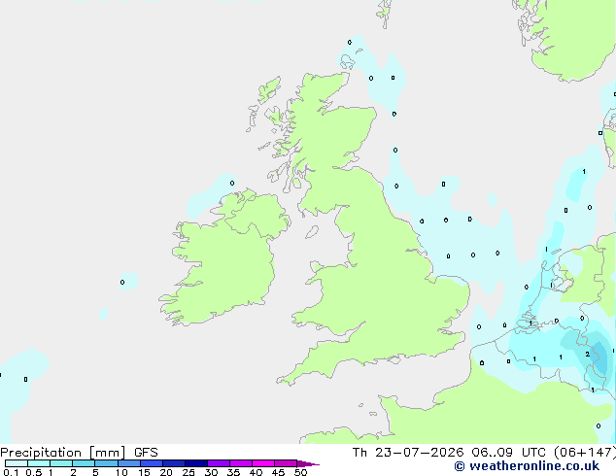Choose the 2–5 mm legend color swatch

point(84,463)
